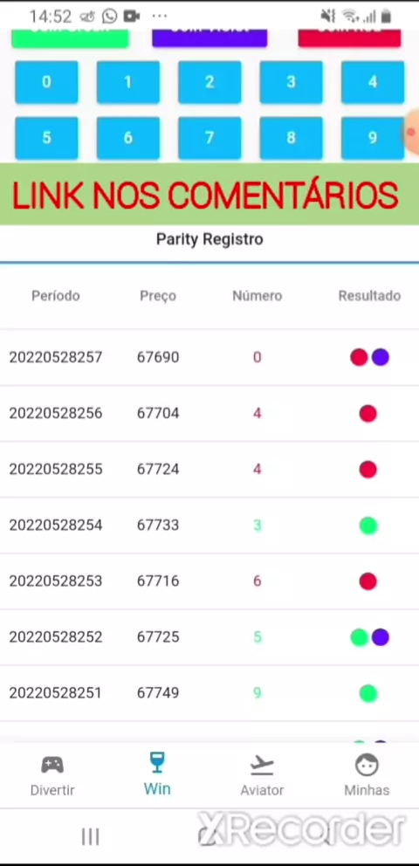
Task: Tap the WhatsApp icon in status bar
Action: point(109,16)
